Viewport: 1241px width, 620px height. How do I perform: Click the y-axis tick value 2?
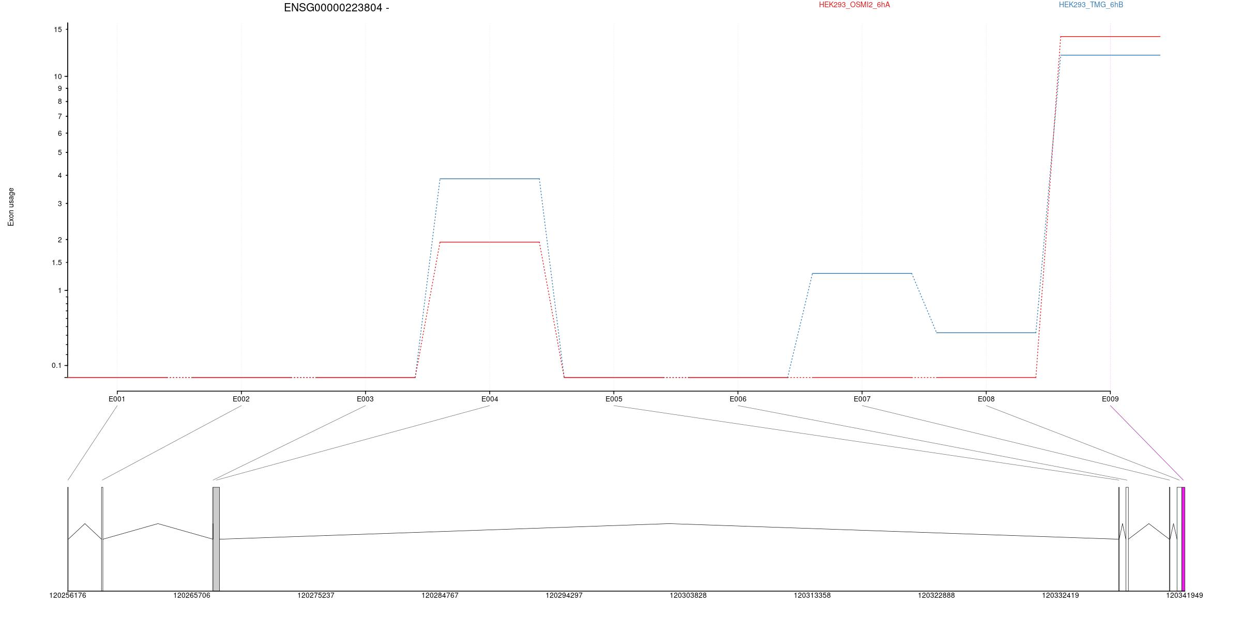click(x=60, y=240)
